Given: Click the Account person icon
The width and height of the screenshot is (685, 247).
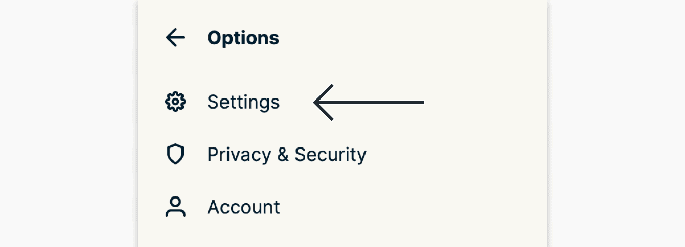Looking at the screenshot, I should coord(175,207).
